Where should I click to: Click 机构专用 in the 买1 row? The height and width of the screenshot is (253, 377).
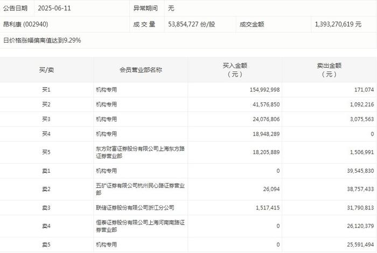106,89
